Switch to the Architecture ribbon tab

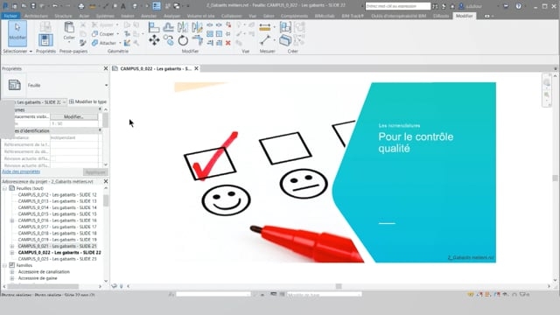36,16
